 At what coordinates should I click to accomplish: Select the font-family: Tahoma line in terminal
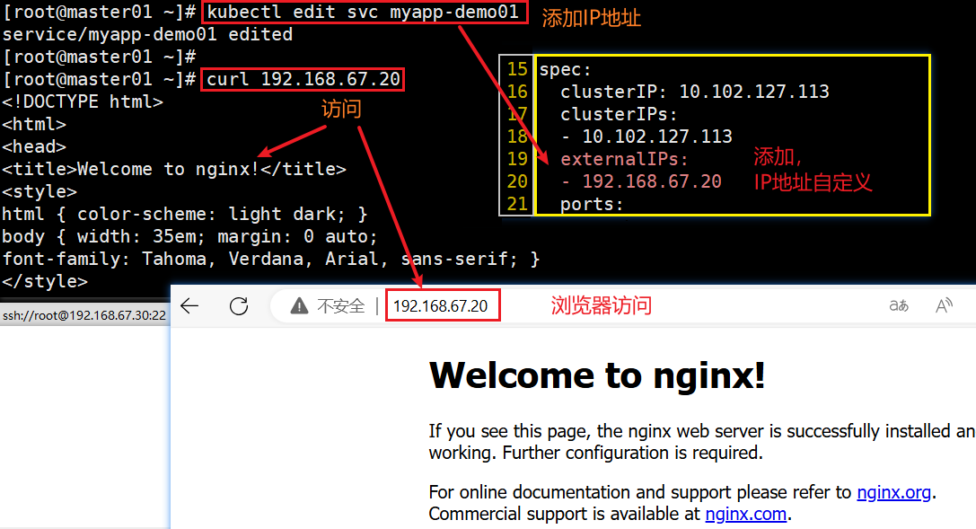point(271,259)
